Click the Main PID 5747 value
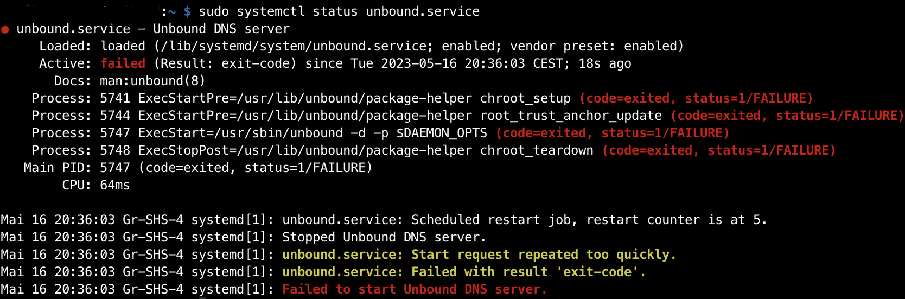This screenshot has height=299, width=905. coord(115,168)
